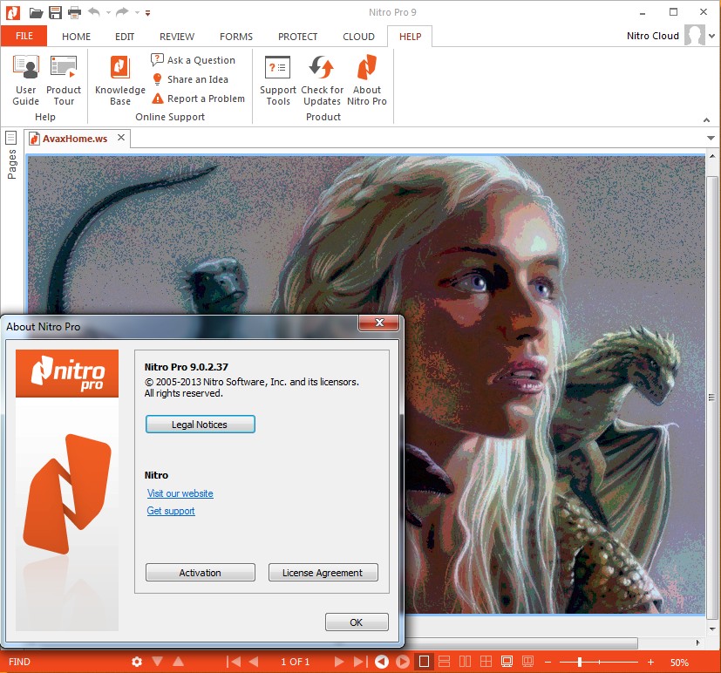Viewport: 721px width, 673px height.
Task: Zoom in with plus button
Action: (650, 662)
